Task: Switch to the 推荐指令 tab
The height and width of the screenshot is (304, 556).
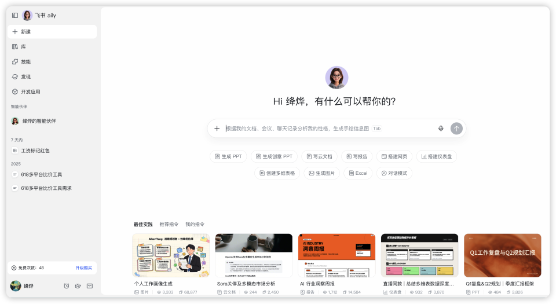Action: tap(169, 224)
